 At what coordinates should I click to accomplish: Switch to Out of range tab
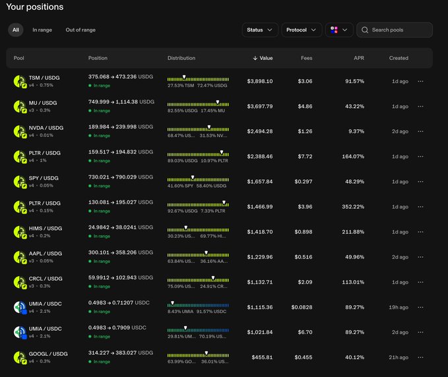[x=80, y=30]
